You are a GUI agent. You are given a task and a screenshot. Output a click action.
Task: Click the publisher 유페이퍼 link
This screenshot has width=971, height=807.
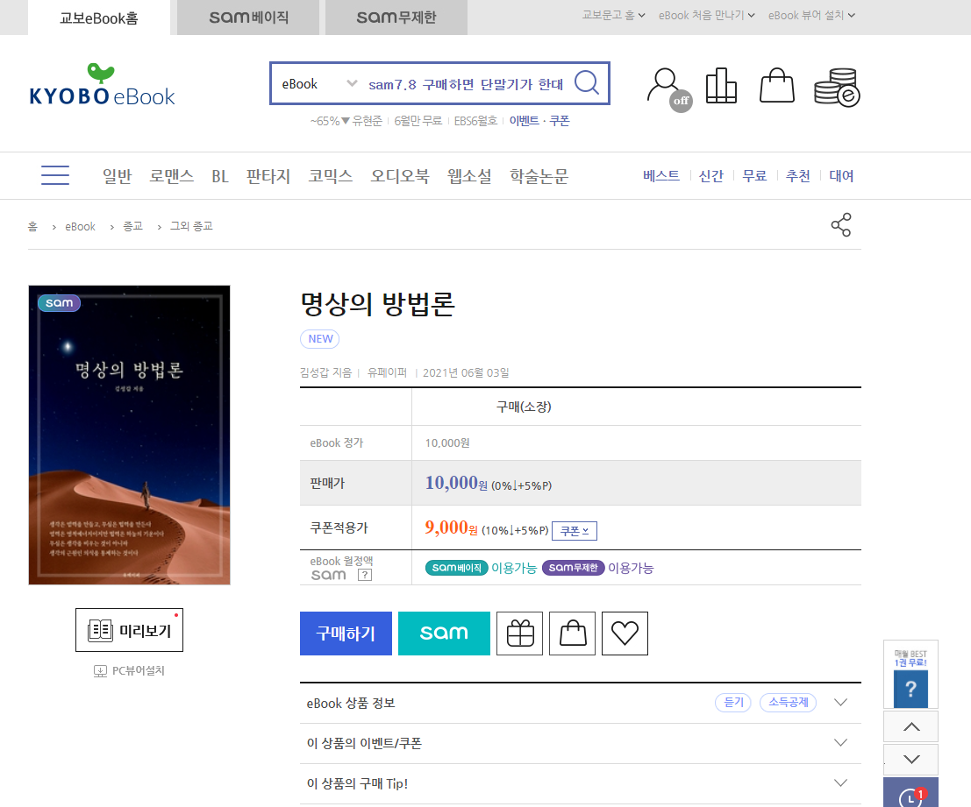click(387, 372)
